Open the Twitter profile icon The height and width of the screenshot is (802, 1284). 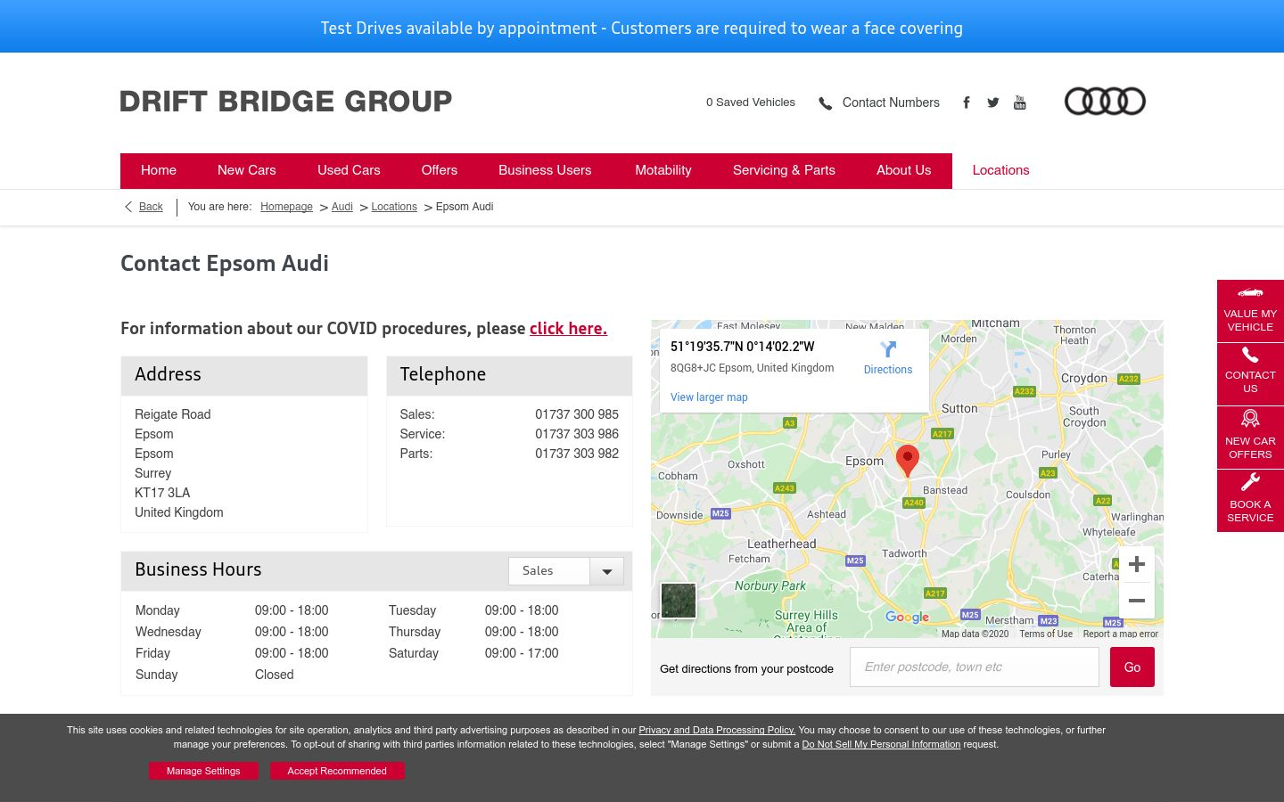993,102
